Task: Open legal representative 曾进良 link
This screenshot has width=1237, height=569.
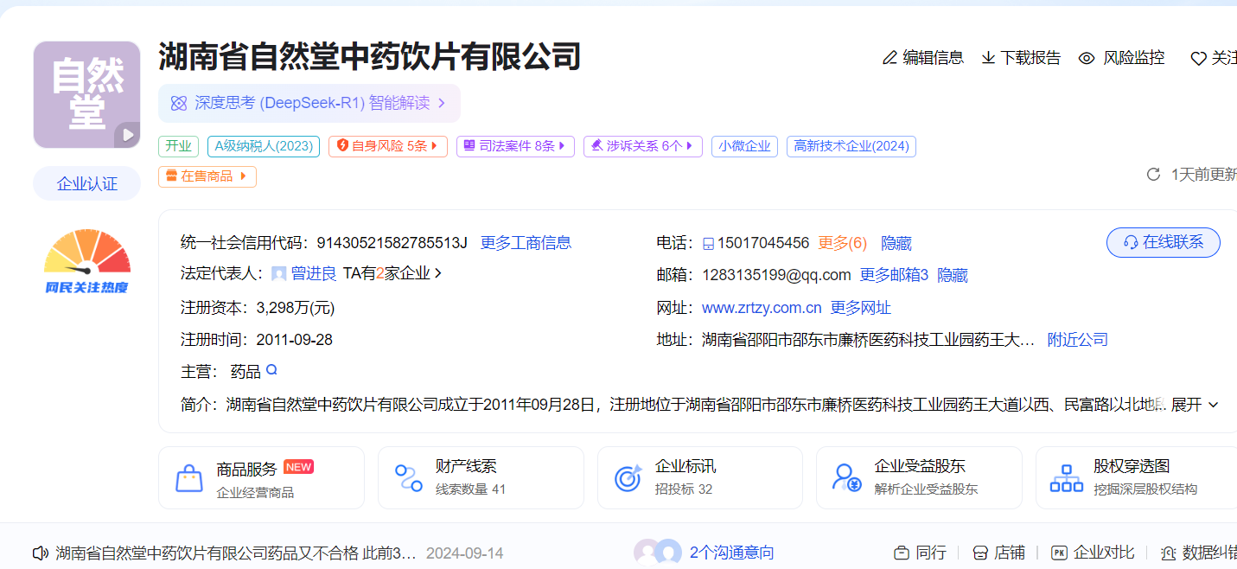Action: tap(313, 274)
